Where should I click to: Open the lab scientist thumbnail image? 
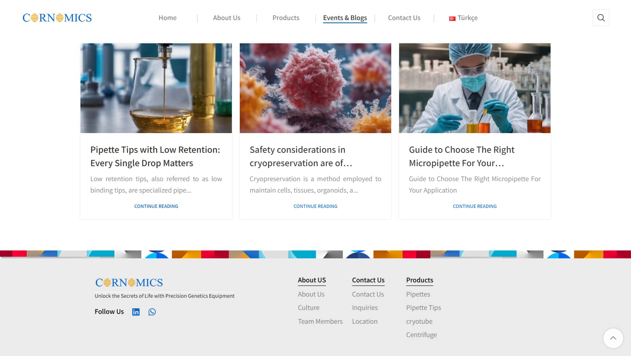pos(474,88)
